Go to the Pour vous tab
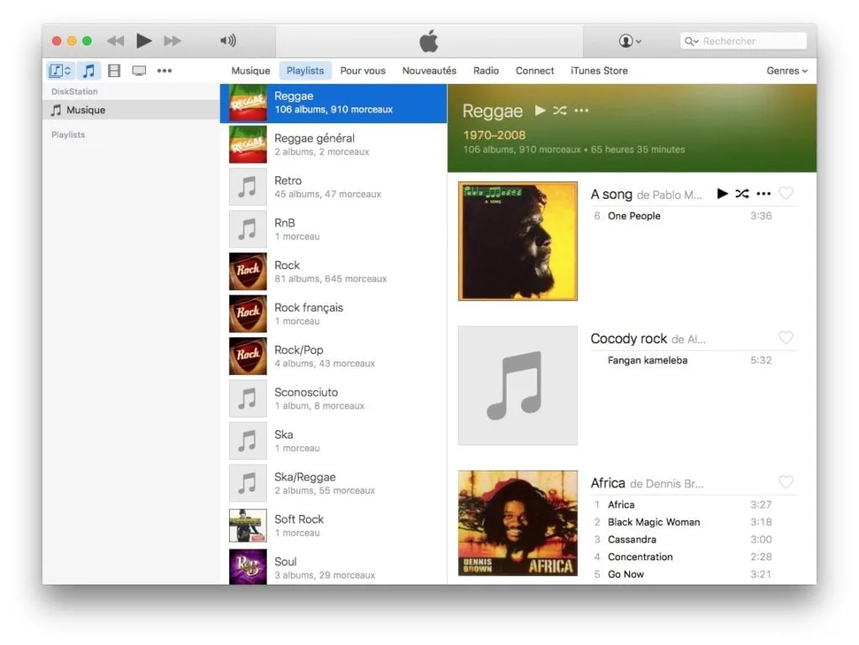The height and width of the screenshot is (645, 859). (362, 70)
